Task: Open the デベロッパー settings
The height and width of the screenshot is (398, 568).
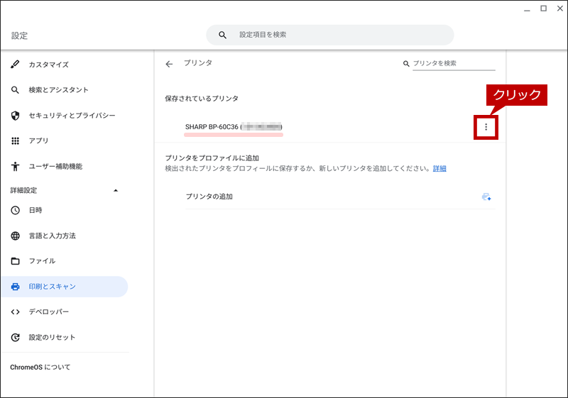Action: [48, 312]
